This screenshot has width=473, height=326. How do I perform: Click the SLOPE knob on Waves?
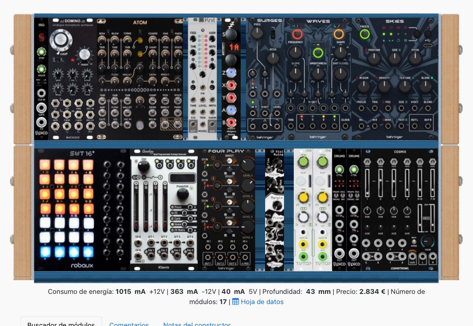(296, 73)
